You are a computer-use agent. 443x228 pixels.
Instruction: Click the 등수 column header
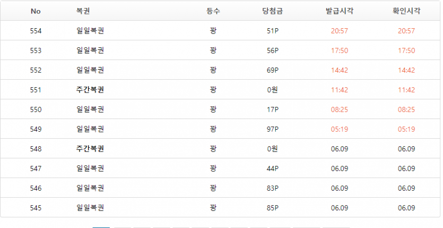(x=213, y=11)
